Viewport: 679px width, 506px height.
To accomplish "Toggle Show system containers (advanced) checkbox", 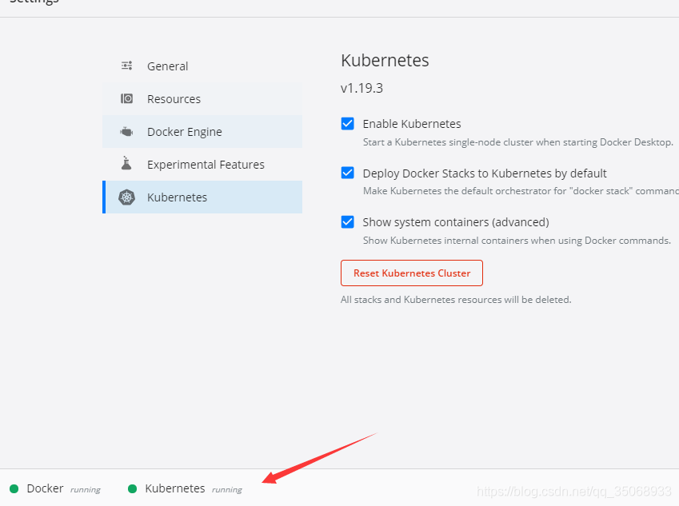I will (347, 222).
